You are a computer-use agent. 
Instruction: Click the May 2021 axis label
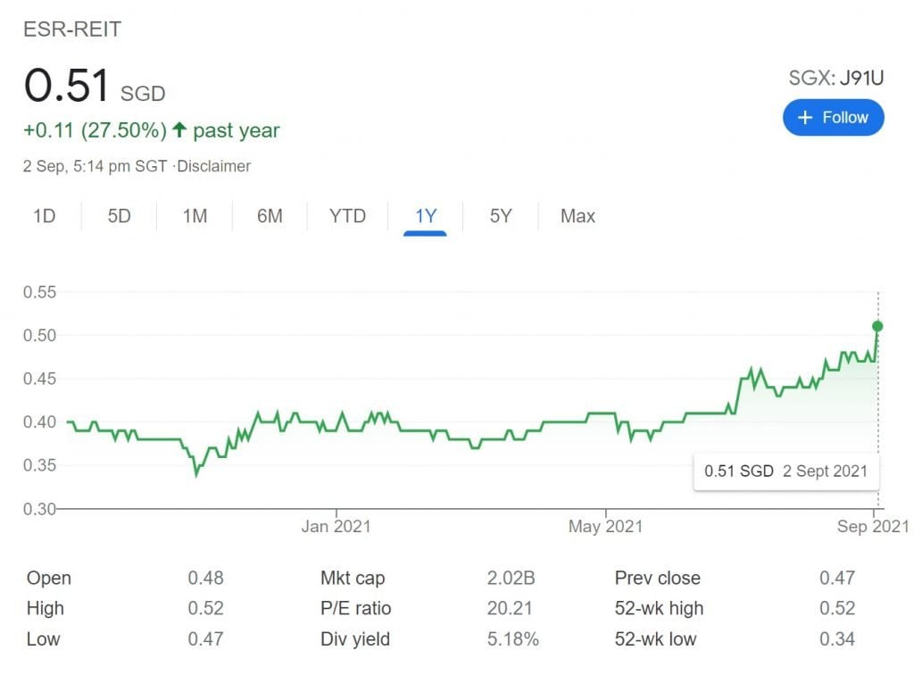click(606, 527)
